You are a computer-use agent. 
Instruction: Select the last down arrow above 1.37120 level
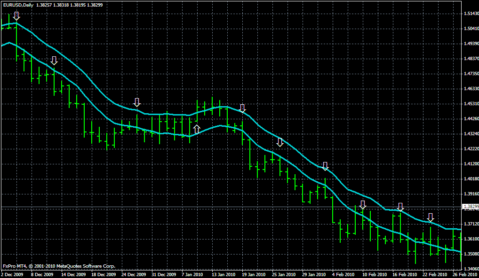click(431, 217)
